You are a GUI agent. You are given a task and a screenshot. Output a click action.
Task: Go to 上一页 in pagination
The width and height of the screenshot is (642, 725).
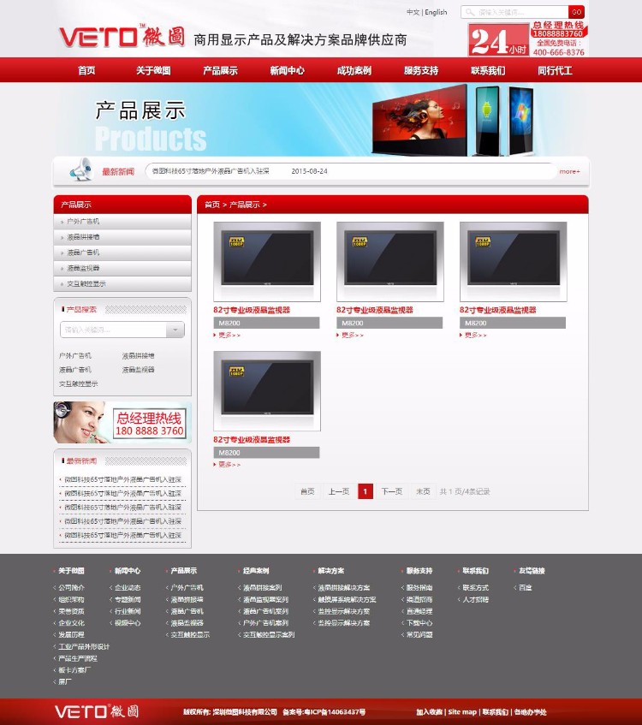(x=339, y=491)
